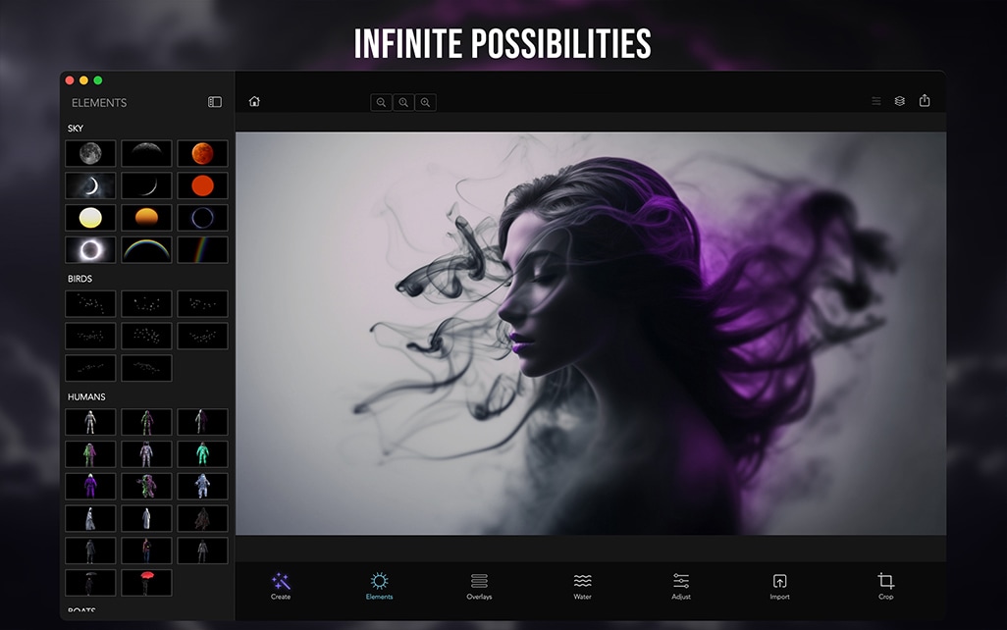Screen dimensions: 1007x630
Task: Add the plain white astronaut figure
Action: 90,422
